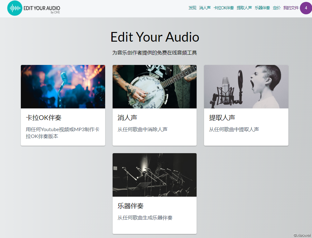Click the description 从任何歌曲生成乐器伴奏
Screen dimensions: 312x238
click(145, 218)
